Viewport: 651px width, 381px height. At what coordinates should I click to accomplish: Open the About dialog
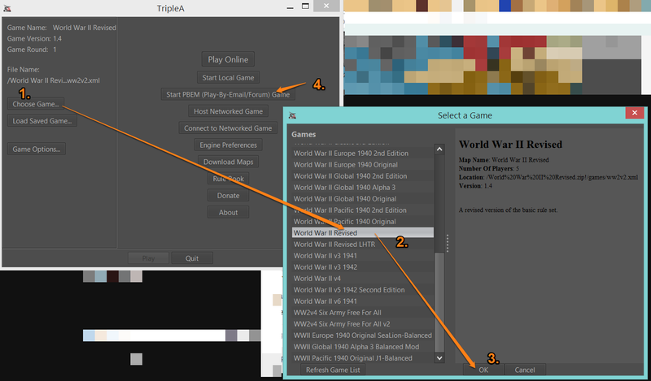click(228, 212)
